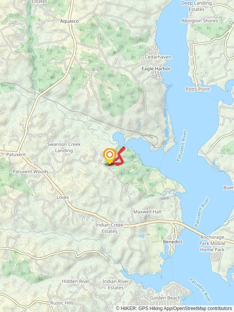Select the Benedict town label
Screen dimensions: 234x312
(172, 242)
